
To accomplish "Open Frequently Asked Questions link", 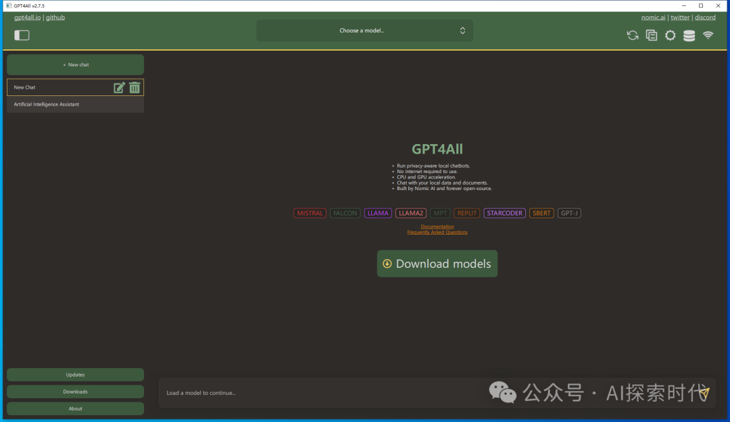I will click(437, 233).
